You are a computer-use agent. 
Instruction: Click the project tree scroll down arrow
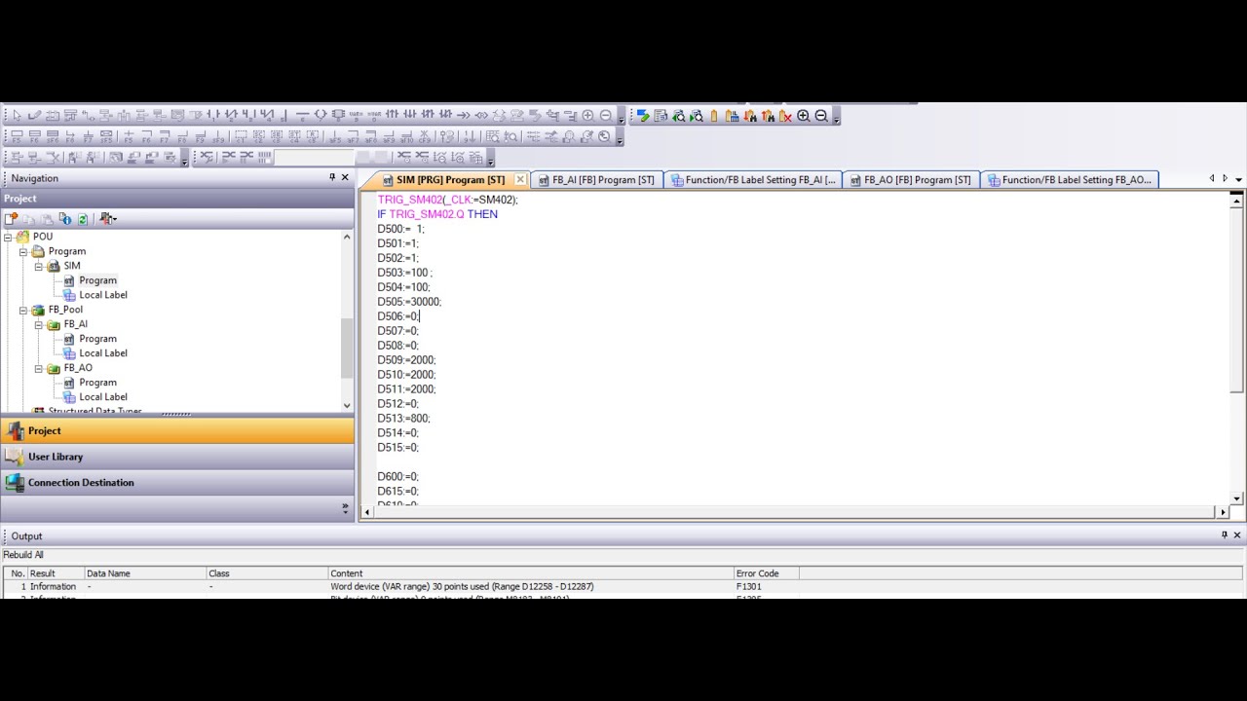[347, 405]
